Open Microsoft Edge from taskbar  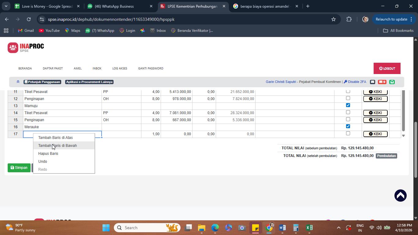tap(215, 228)
